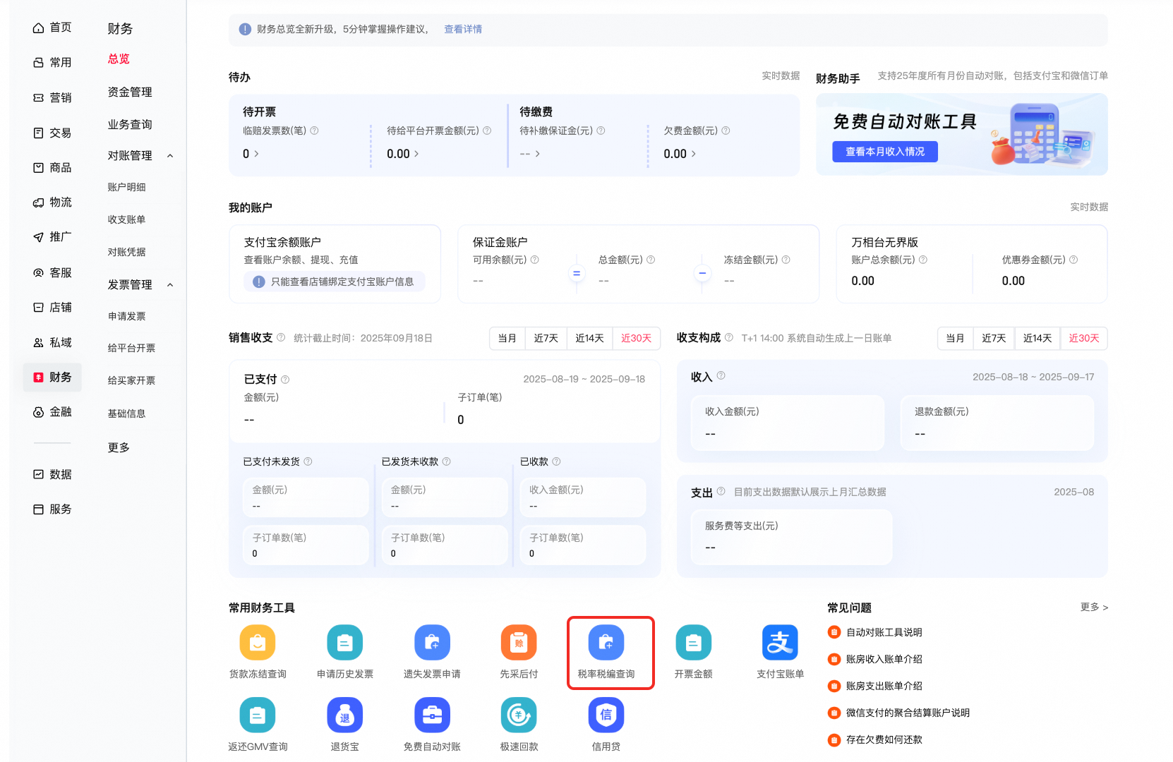Open 营销 in the left sidebar
The image size is (1173, 762).
52,98
